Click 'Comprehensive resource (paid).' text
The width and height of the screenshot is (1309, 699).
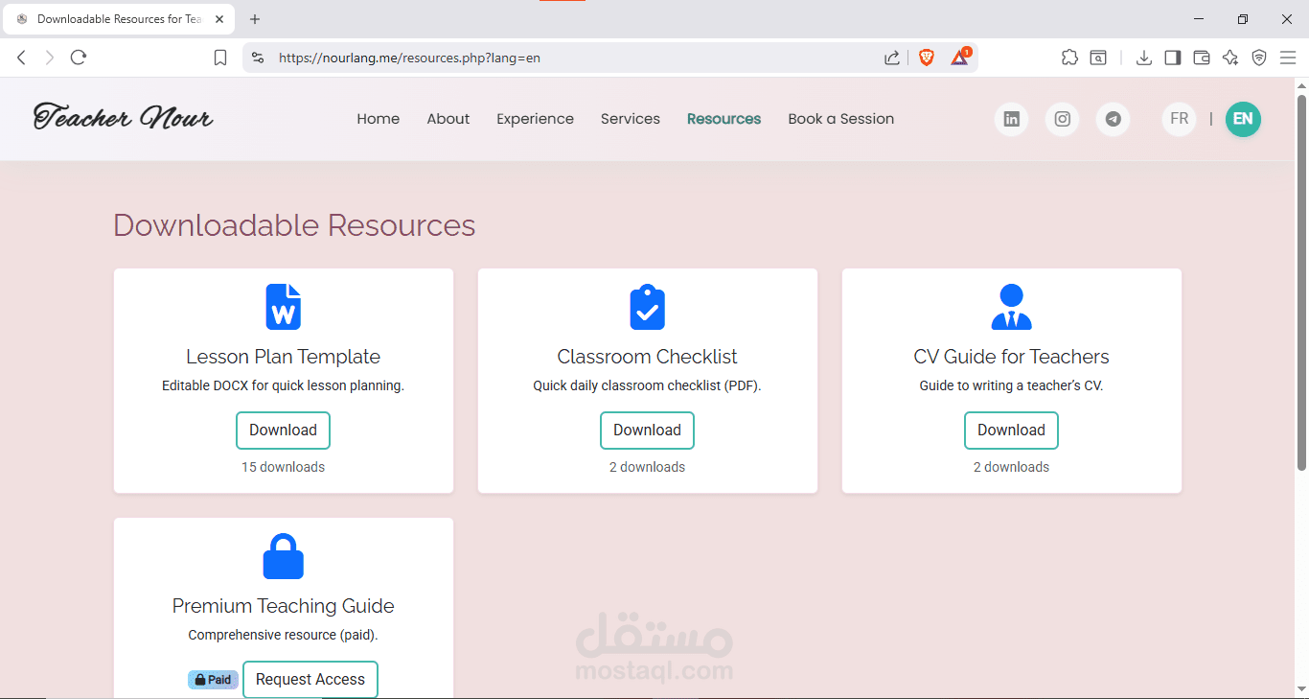coord(283,635)
